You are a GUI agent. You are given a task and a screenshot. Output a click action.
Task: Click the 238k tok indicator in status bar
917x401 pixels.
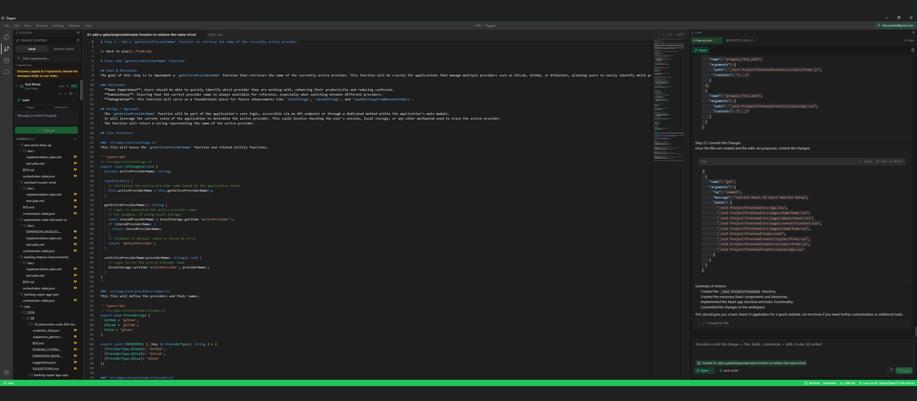click(848, 383)
